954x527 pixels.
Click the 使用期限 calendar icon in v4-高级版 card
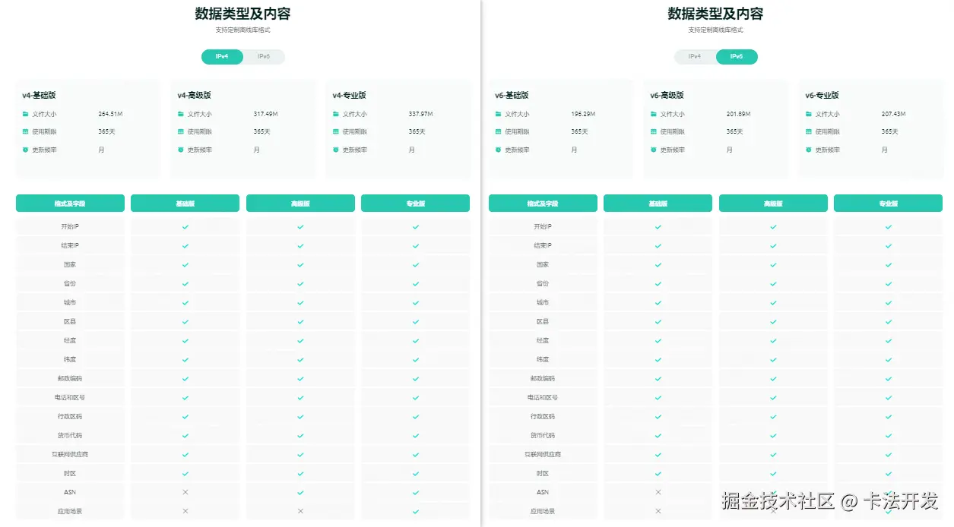182,131
